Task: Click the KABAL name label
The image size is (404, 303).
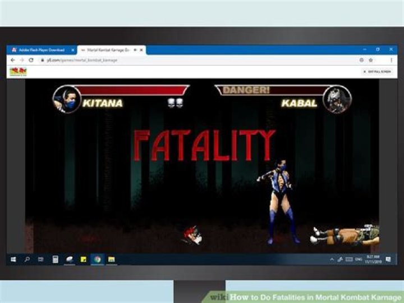Action: tap(299, 103)
